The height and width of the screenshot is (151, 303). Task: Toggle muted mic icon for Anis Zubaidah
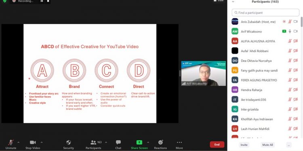(x=290, y=22)
